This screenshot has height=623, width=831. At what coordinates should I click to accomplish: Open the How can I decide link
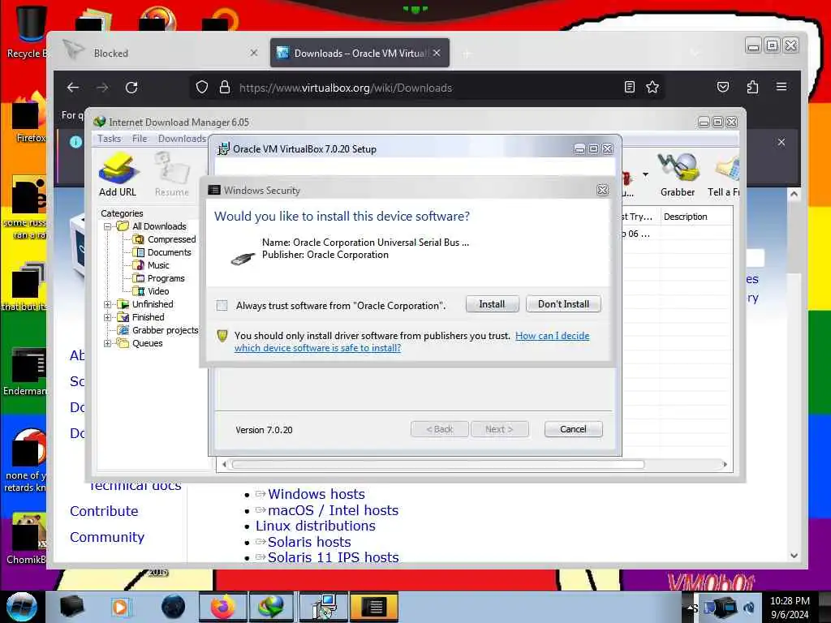(411, 342)
